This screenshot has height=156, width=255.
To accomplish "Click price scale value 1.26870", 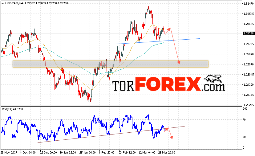I will (249, 54).
